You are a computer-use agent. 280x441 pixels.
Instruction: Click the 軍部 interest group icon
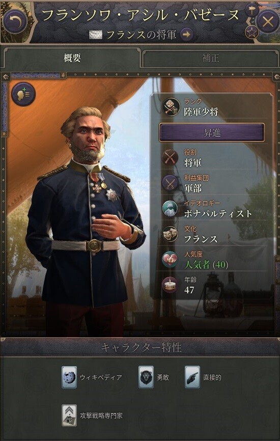(x=170, y=183)
